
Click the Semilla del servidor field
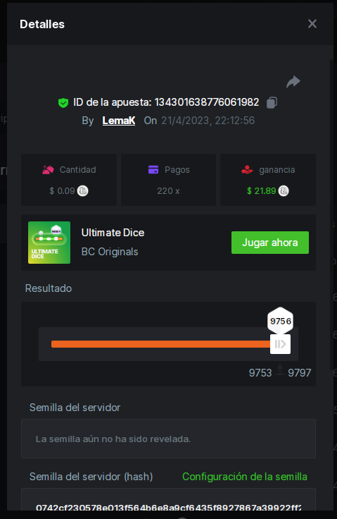tap(169, 439)
